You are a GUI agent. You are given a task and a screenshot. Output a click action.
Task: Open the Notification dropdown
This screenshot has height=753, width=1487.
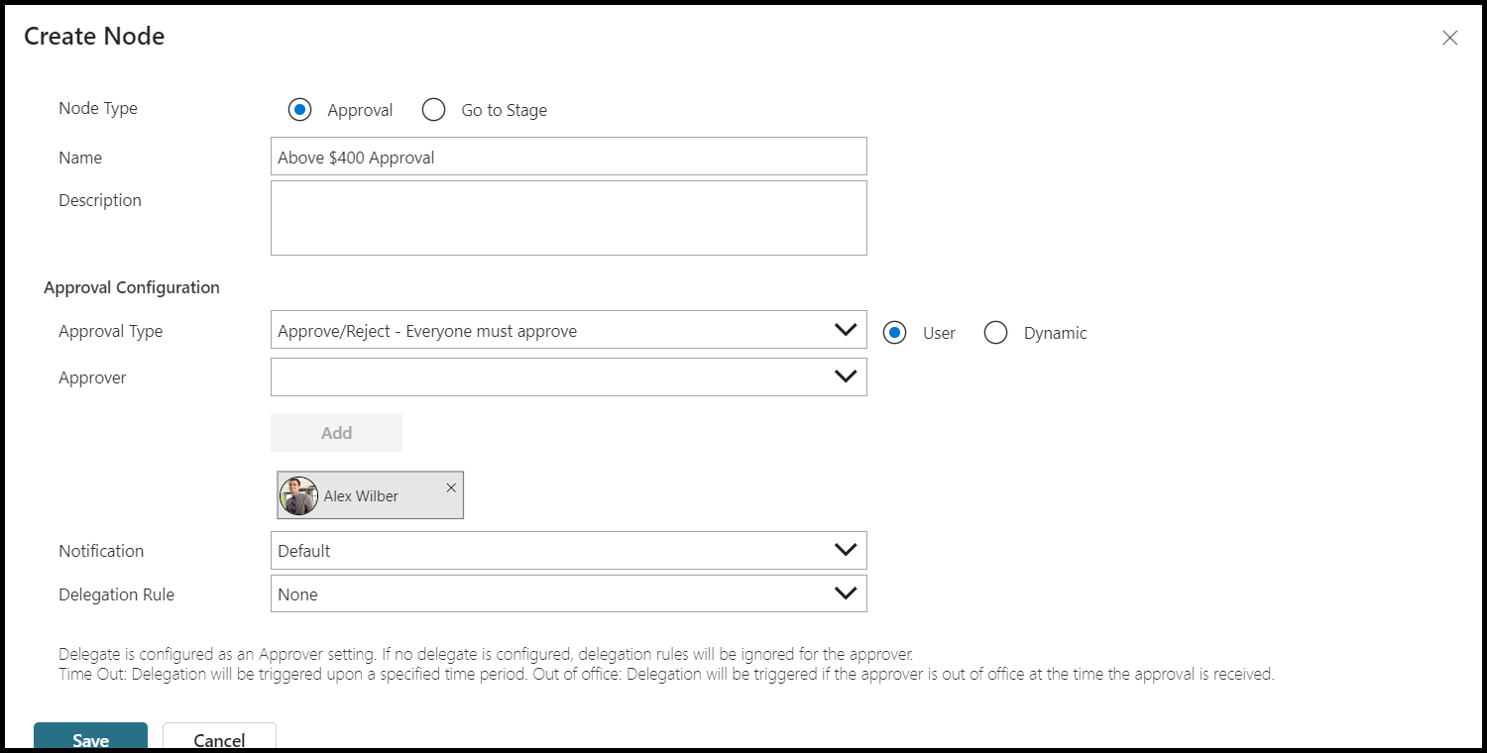click(x=845, y=550)
